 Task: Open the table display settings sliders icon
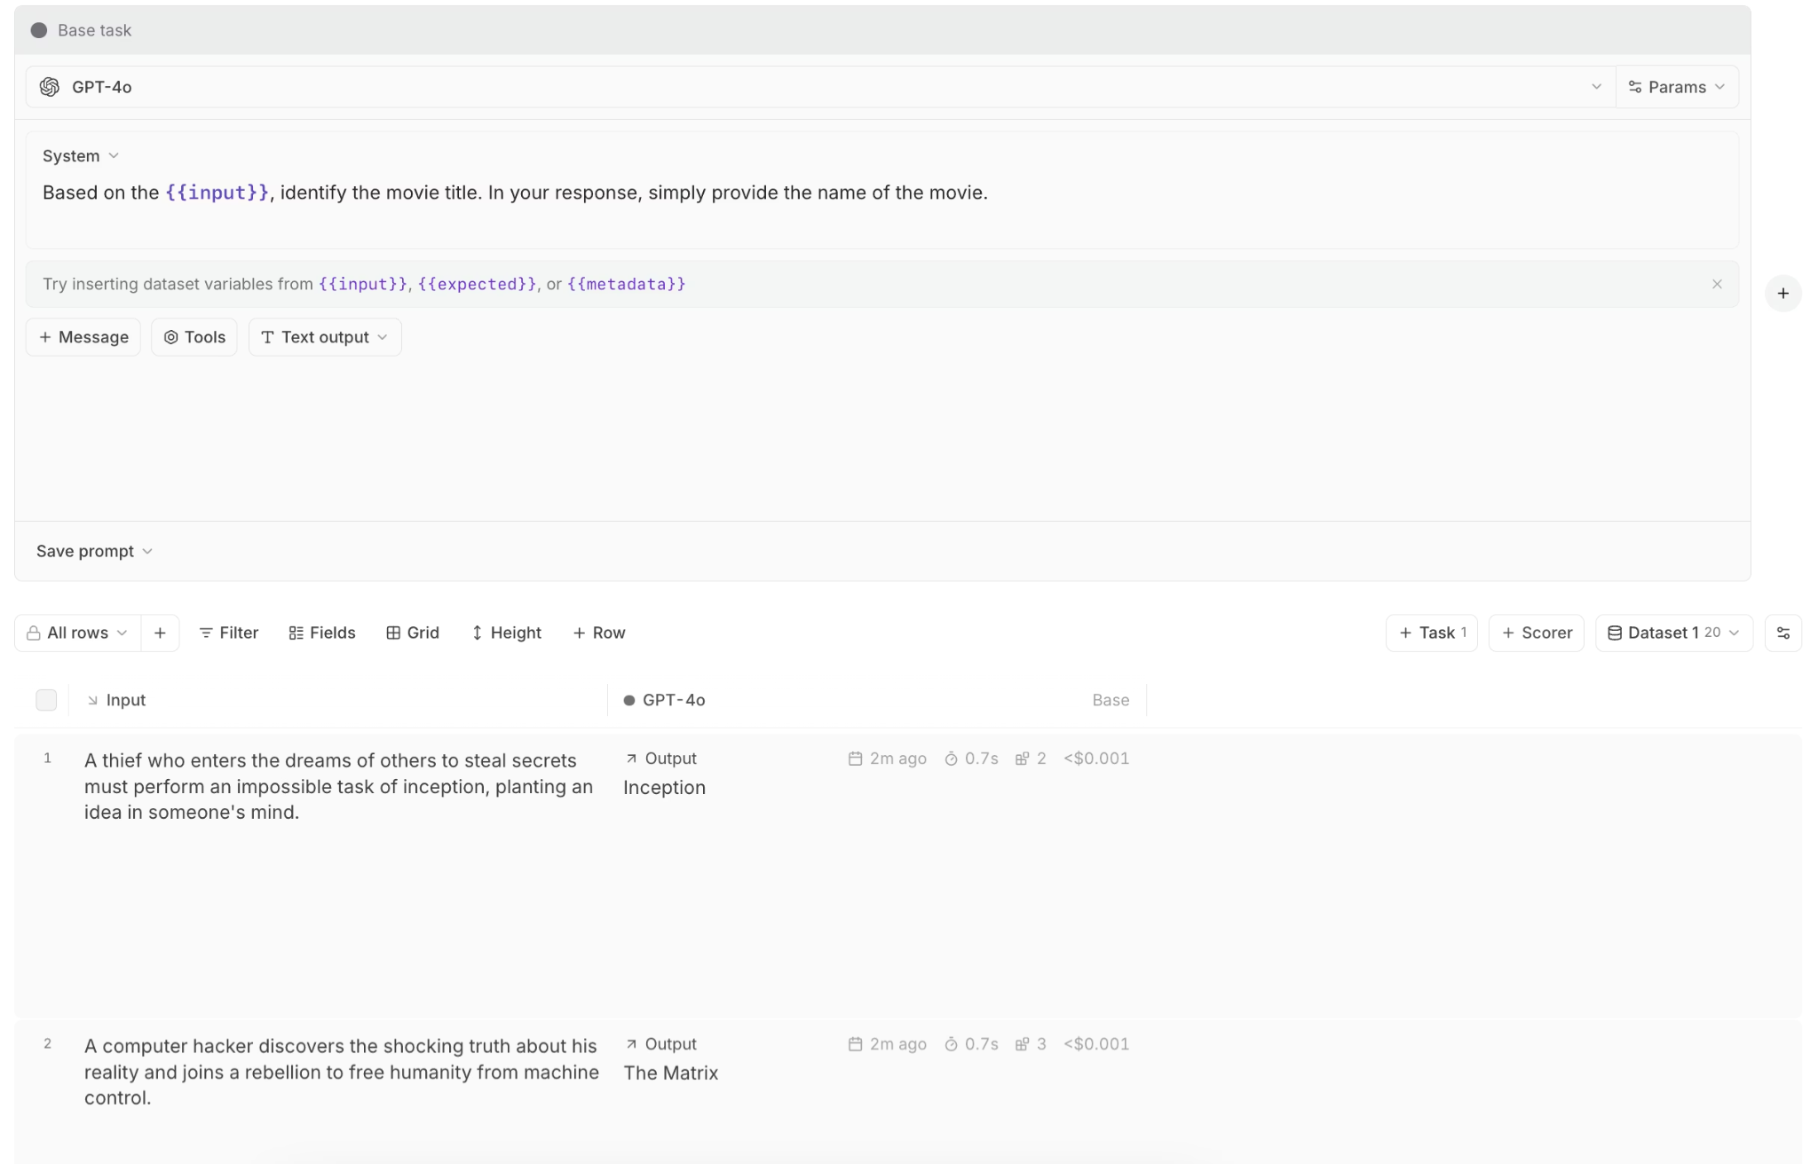tap(1782, 633)
